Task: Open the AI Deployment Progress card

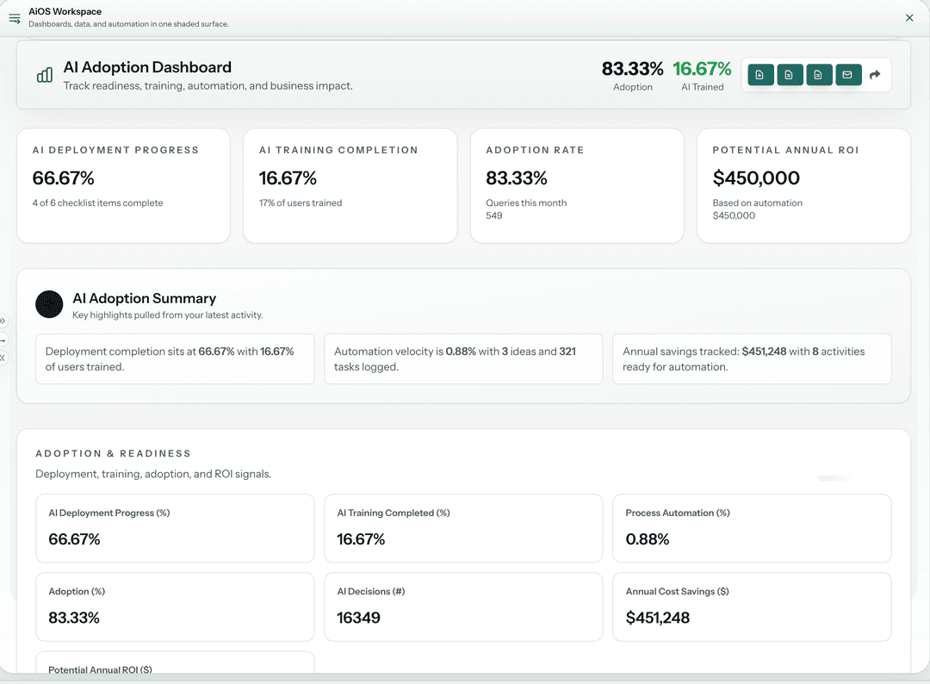Action: pos(123,186)
